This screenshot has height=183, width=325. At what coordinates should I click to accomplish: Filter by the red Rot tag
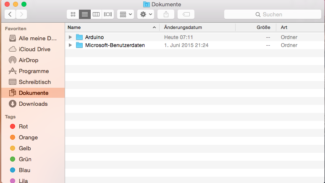pyautogui.click(x=33, y=127)
